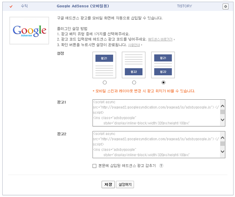Open the 애드센스 바로가기 link
This screenshot has height=197, width=235.
[160, 39]
